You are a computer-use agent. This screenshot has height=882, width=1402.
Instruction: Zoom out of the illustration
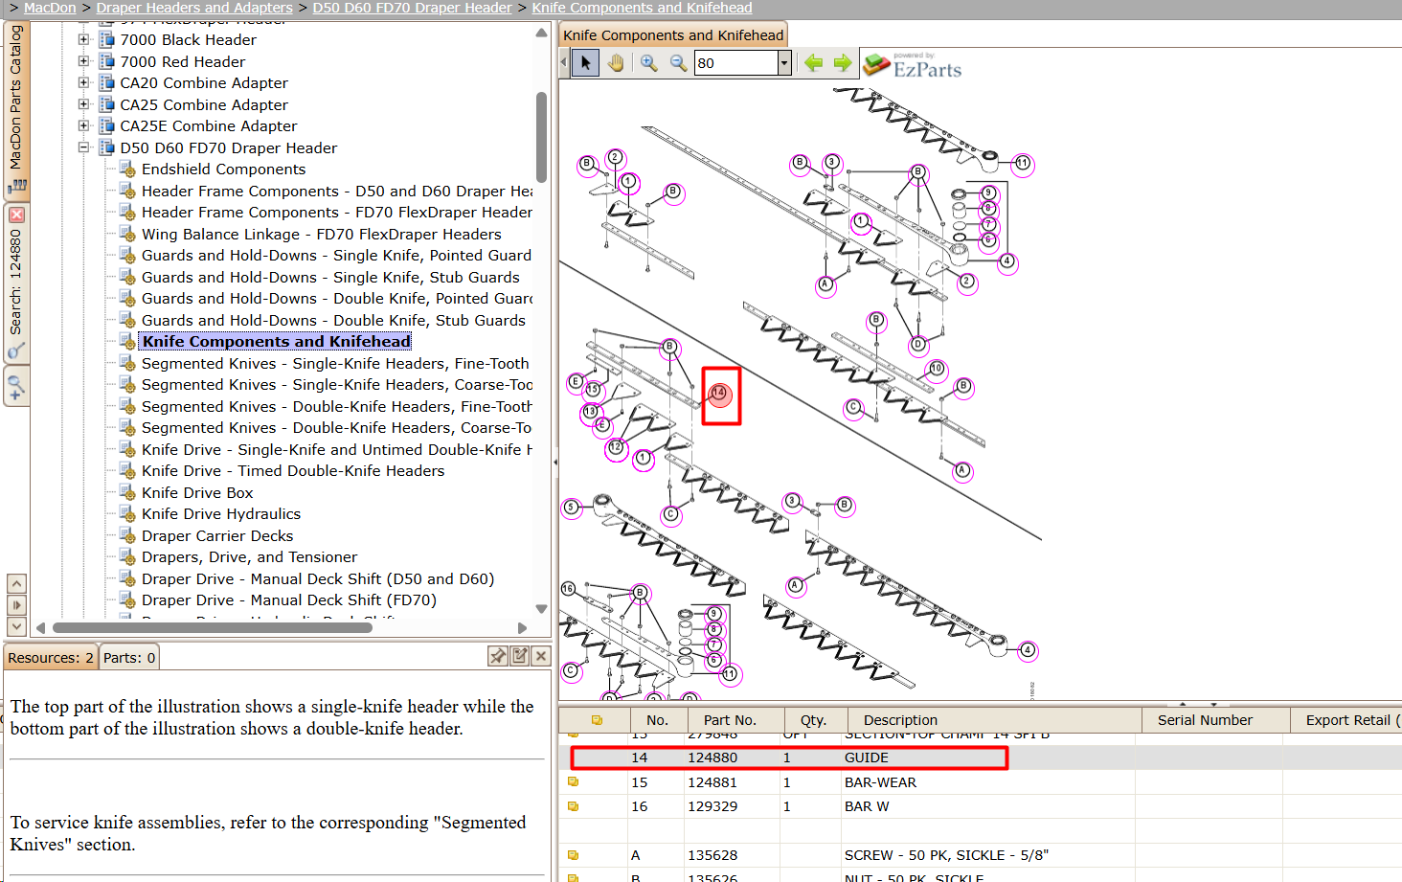coord(678,63)
